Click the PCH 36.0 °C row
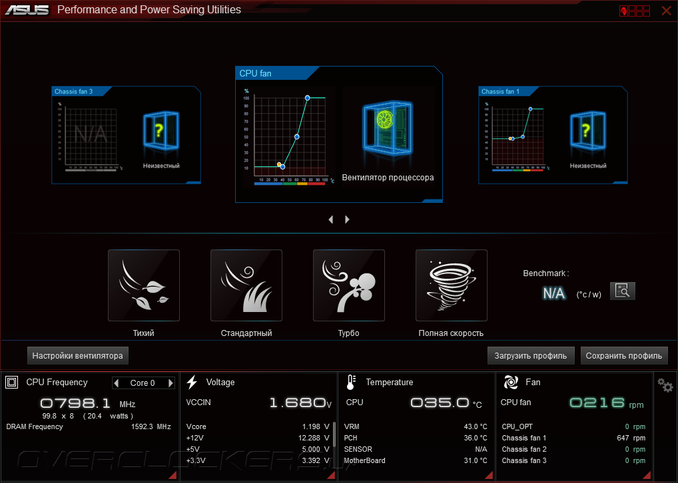This screenshot has width=678, height=483. [416, 438]
